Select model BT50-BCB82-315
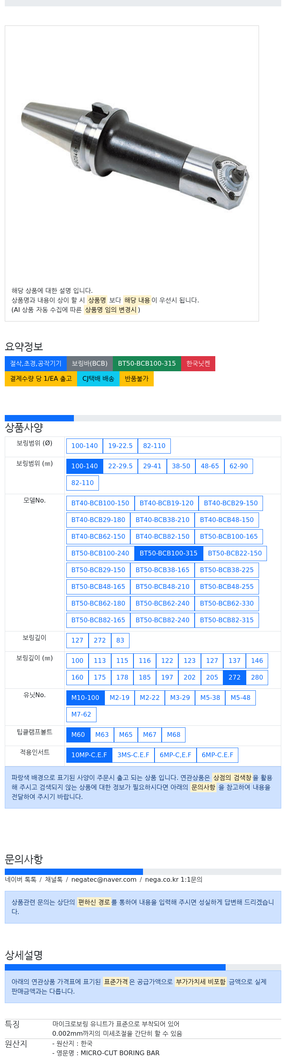Screen dimensions: 286x1058 [227, 620]
